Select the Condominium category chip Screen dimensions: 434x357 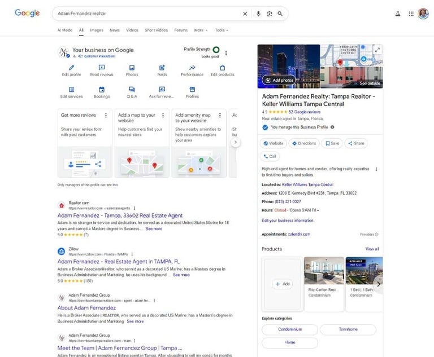(290, 329)
